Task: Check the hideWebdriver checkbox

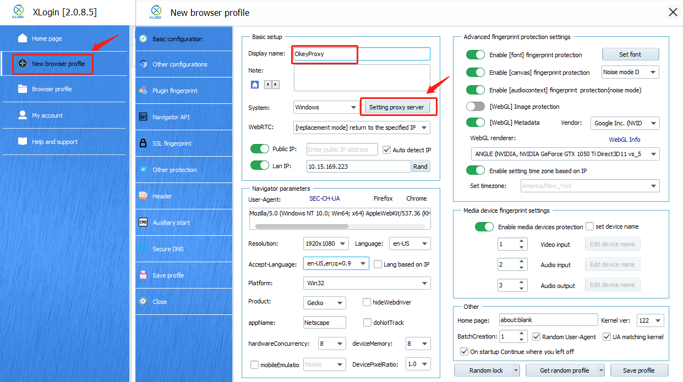Action: 367,302
